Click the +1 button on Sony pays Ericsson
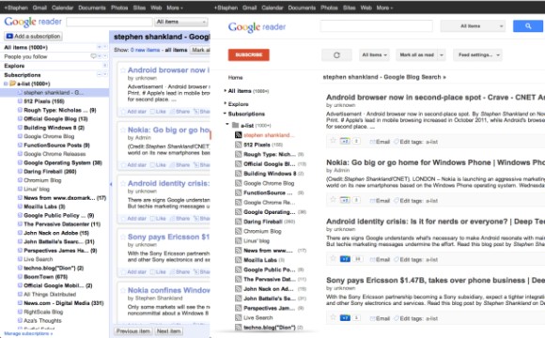This screenshot has width=545, height=338. tap(345, 318)
